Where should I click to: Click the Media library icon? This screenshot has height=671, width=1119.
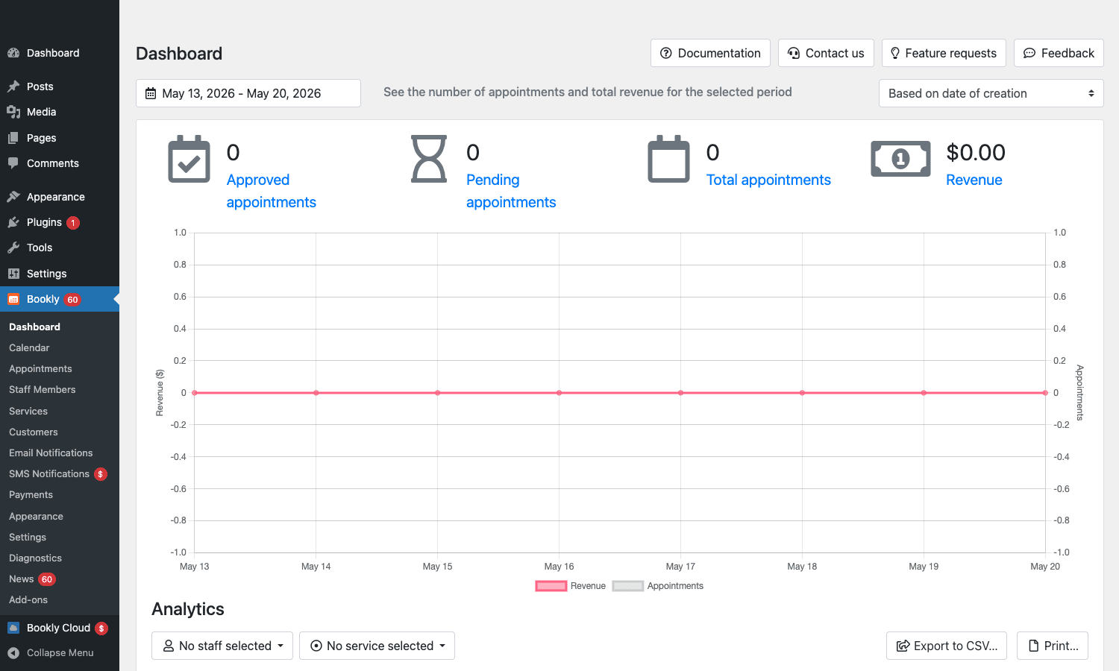(x=13, y=112)
